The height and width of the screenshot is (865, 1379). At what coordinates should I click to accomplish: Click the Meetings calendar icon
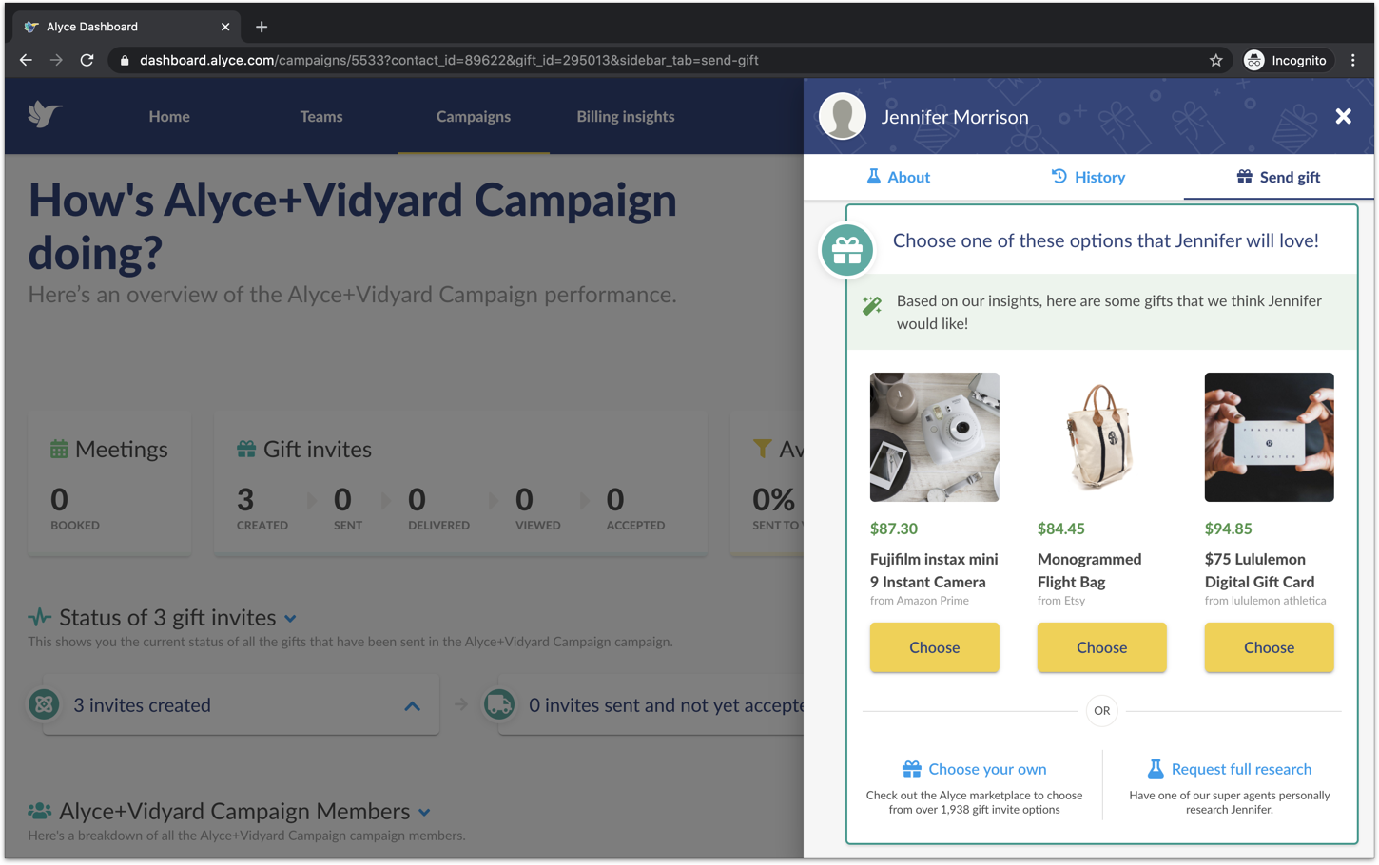59,449
